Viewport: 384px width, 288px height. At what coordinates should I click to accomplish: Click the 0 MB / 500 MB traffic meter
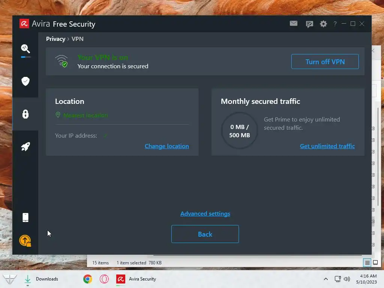pyautogui.click(x=240, y=131)
